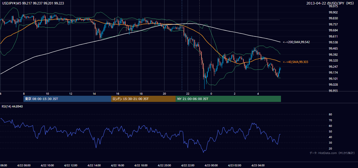Viewport: 358px width, 168px height.
Task: Click the London 15:30-21:00 JST session bar
Action: pyautogui.click(x=143, y=99)
